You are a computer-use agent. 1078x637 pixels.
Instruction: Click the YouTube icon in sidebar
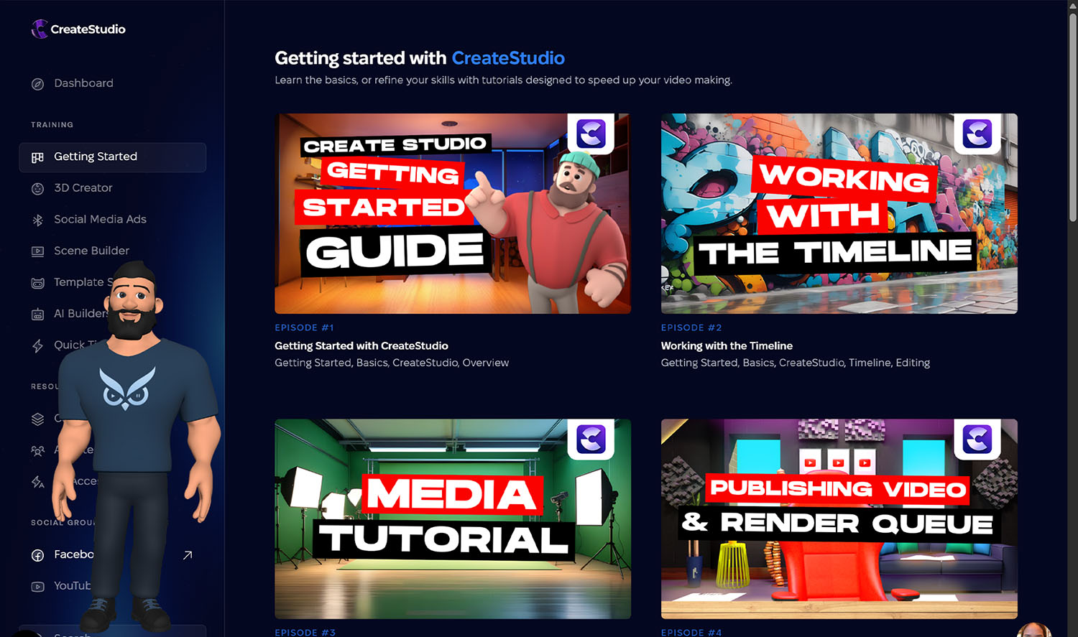pyautogui.click(x=38, y=586)
